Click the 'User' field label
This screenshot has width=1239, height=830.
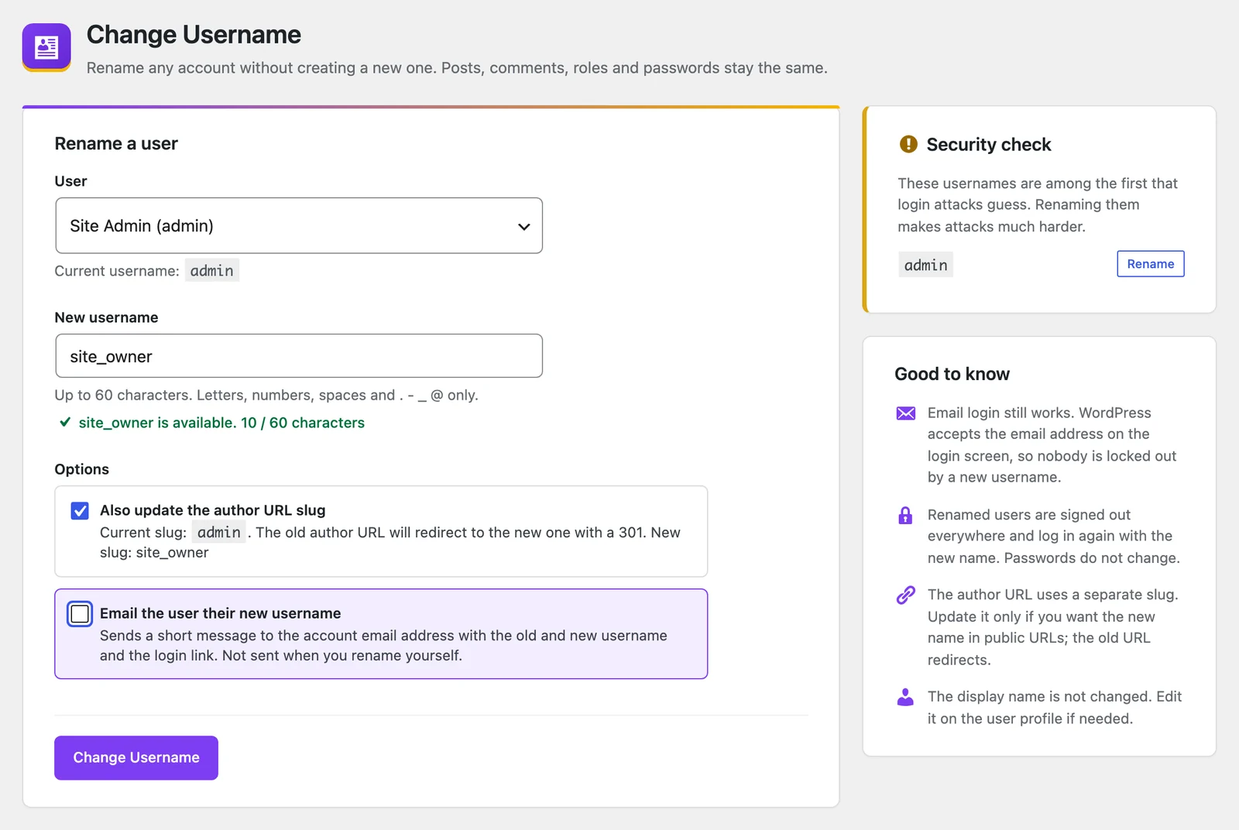pos(70,181)
